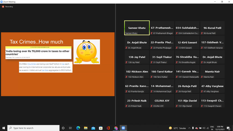The image size is (233, 131).
Task: Switch to Chrome on the taskbar
Action: (116, 128)
